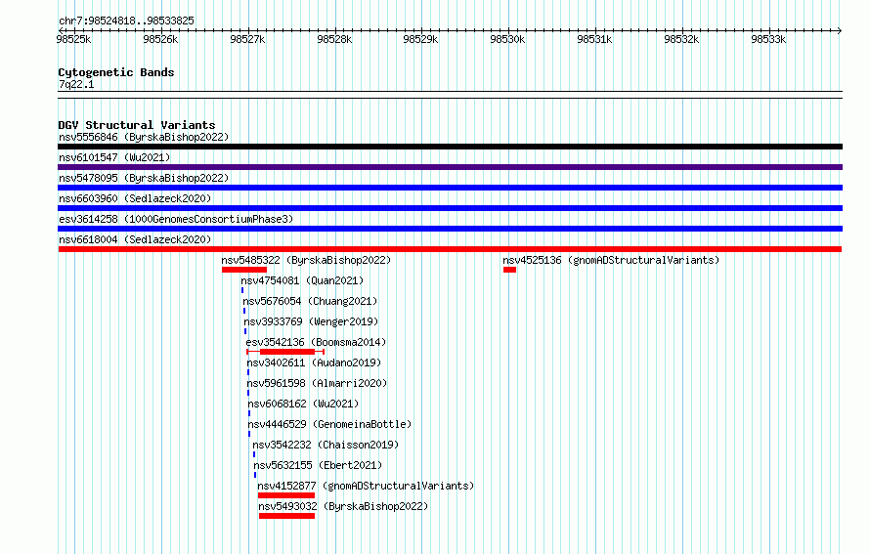Open the nsv4754081 (Quan2021) label

pos(302,280)
